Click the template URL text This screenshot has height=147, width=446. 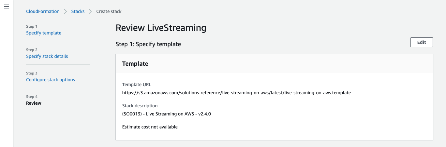coord(236,93)
